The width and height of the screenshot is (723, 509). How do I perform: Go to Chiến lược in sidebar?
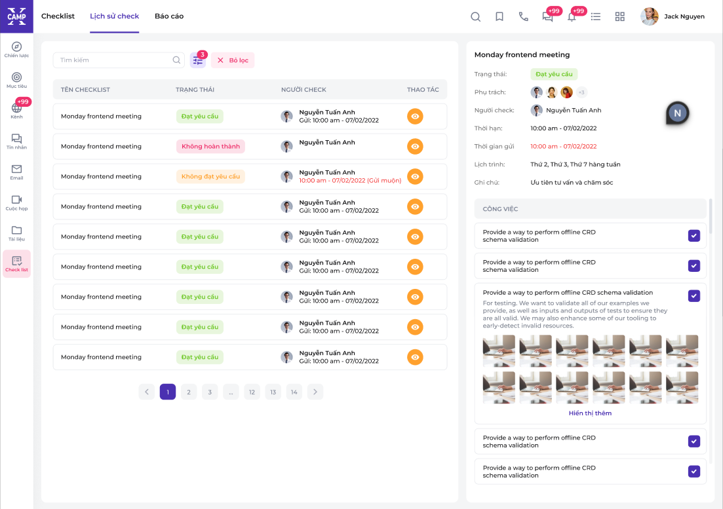point(16,50)
